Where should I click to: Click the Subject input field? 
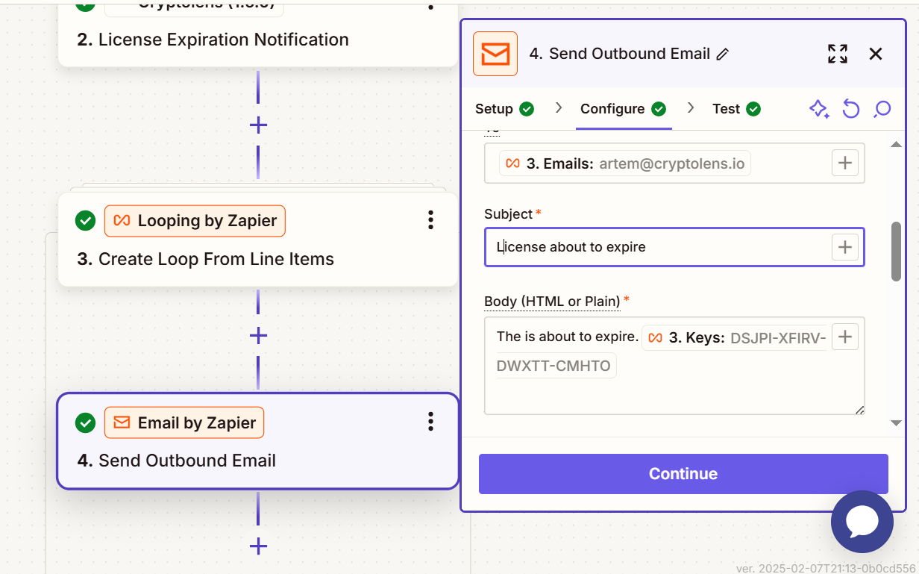[x=674, y=247]
